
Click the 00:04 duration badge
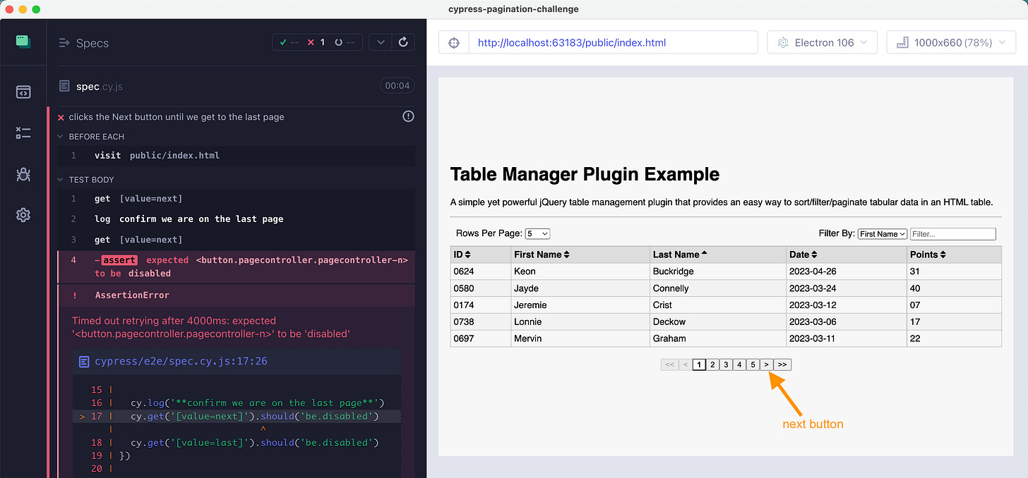click(397, 86)
